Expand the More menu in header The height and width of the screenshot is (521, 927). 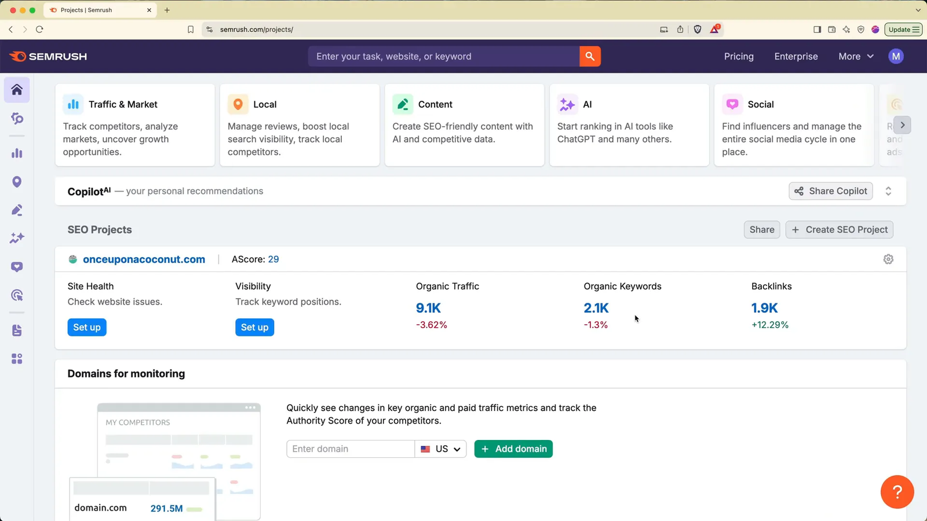tap(856, 56)
